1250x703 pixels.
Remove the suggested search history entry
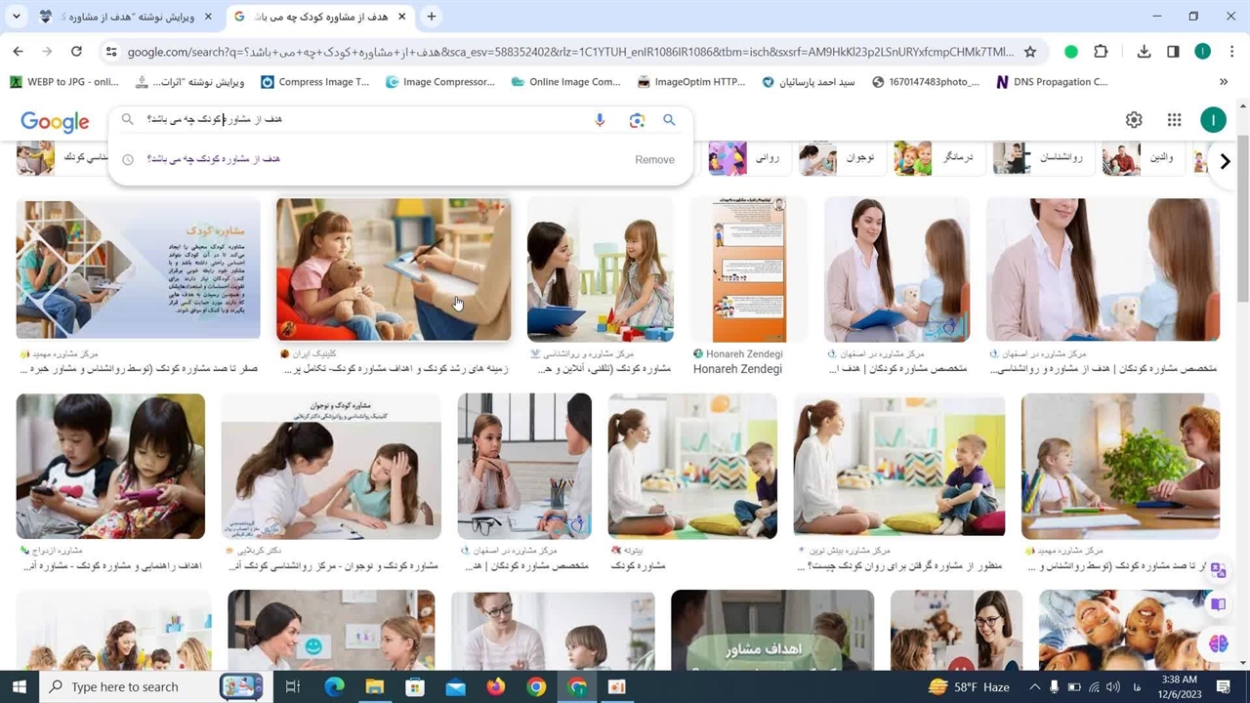pos(654,159)
